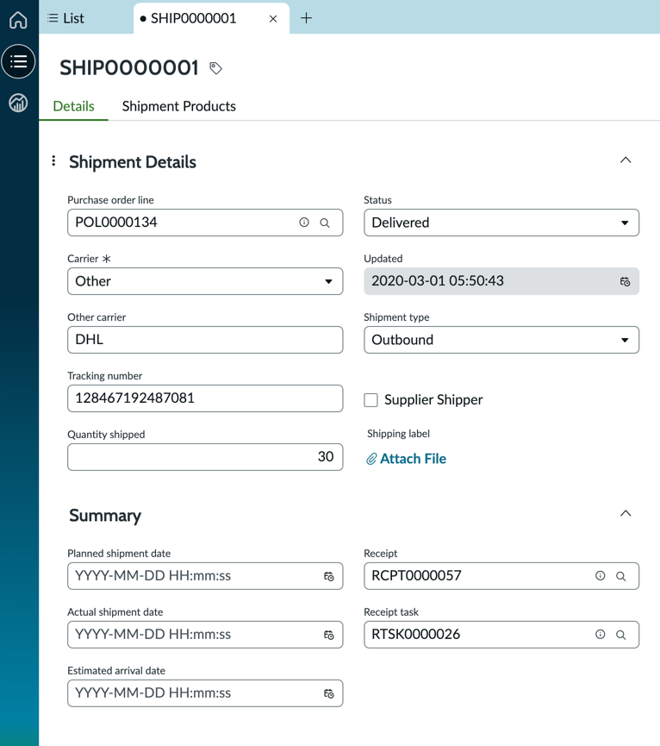Search Receipt task lookup icon
The height and width of the screenshot is (746, 660).
point(620,635)
